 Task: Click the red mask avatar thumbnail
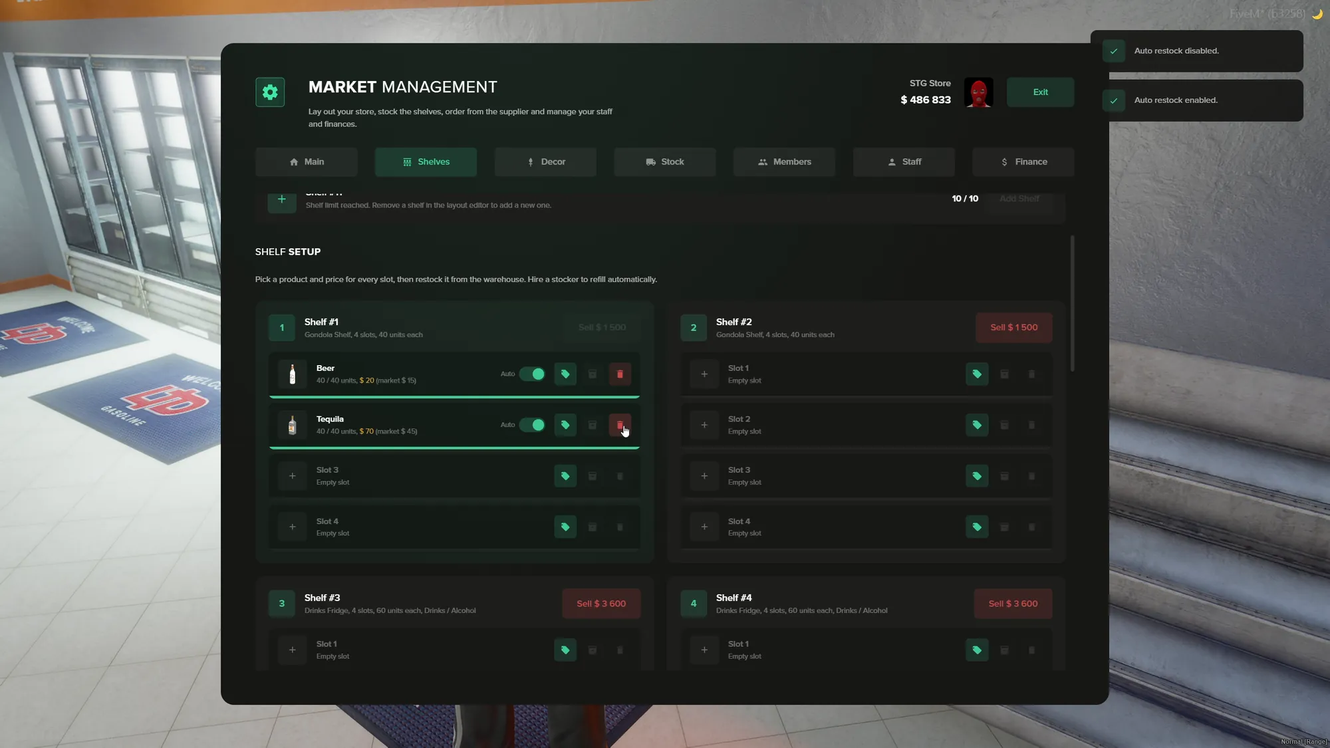tap(978, 92)
